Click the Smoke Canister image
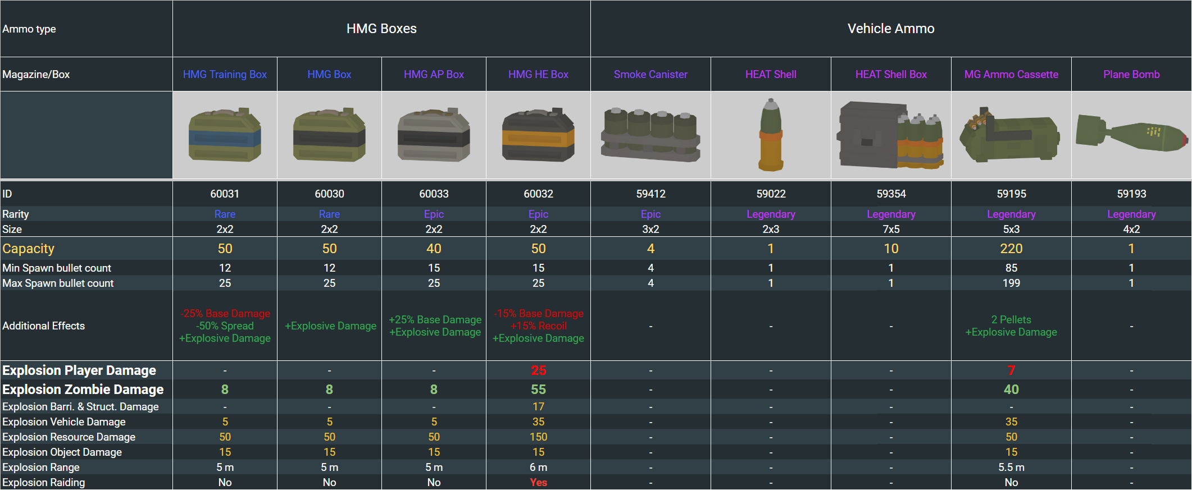This screenshot has height=490, width=1192. click(650, 135)
